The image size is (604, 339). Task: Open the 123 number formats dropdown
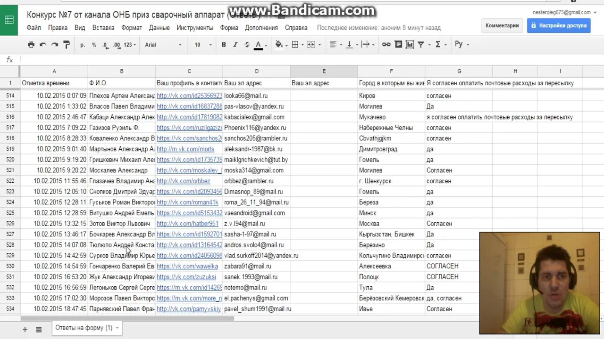pyautogui.click(x=130, y=45)
